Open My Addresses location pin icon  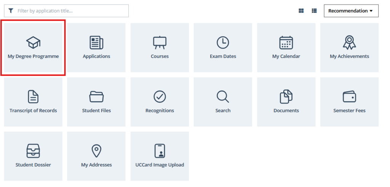click(x=96, y=151)
